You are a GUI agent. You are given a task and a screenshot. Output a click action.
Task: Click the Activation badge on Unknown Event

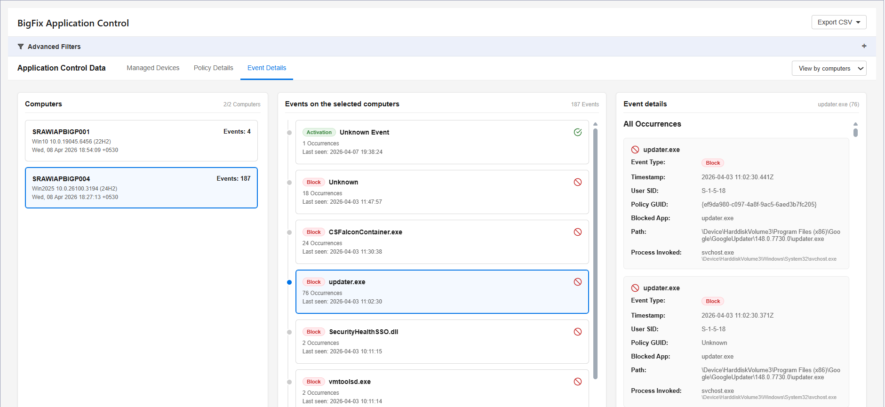(x=319, y=132)
